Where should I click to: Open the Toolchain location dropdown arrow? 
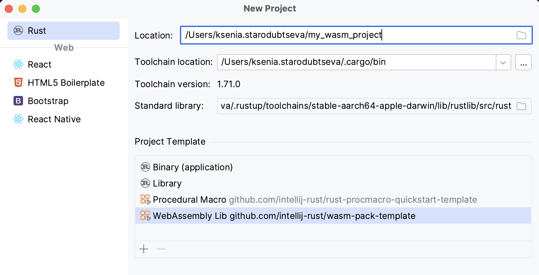point(503,62)
